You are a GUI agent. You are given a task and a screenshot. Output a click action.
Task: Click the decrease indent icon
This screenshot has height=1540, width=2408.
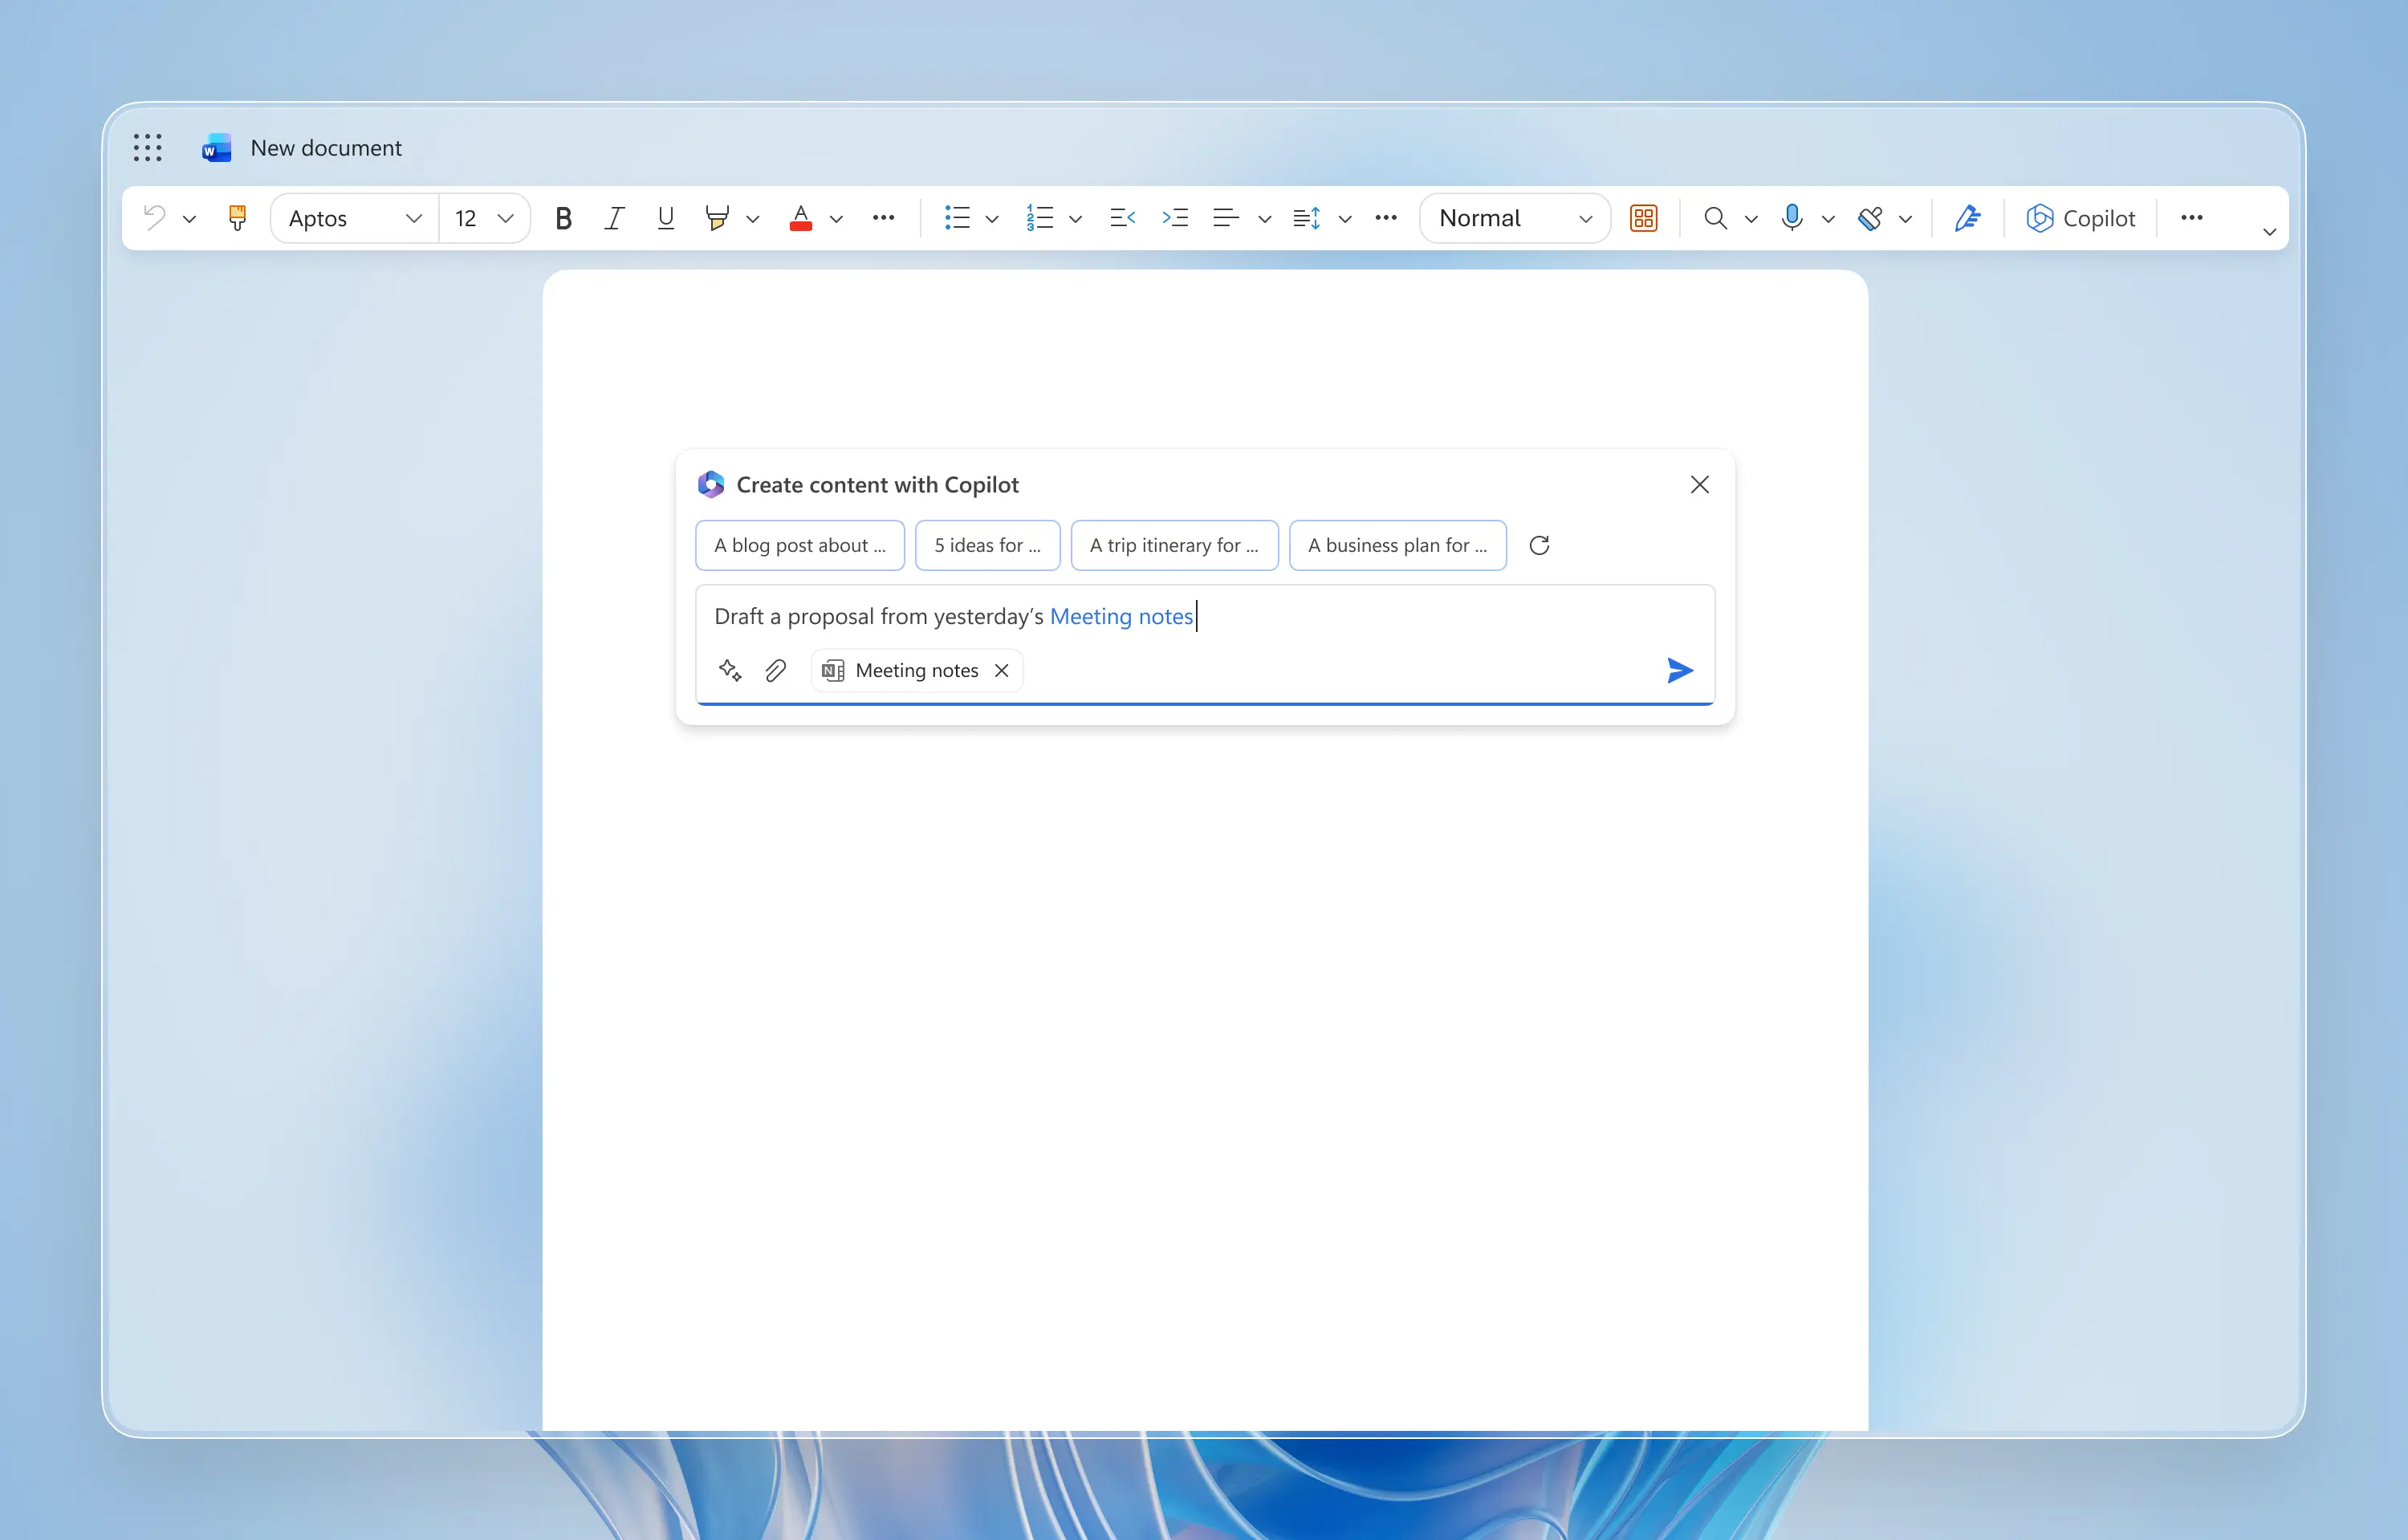1122,218
